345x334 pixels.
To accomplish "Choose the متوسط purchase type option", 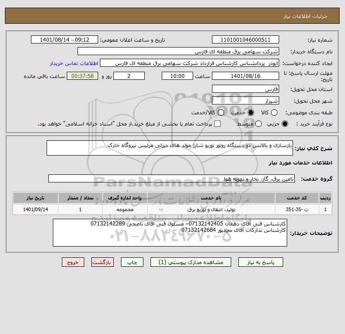I will pos(259,124).
